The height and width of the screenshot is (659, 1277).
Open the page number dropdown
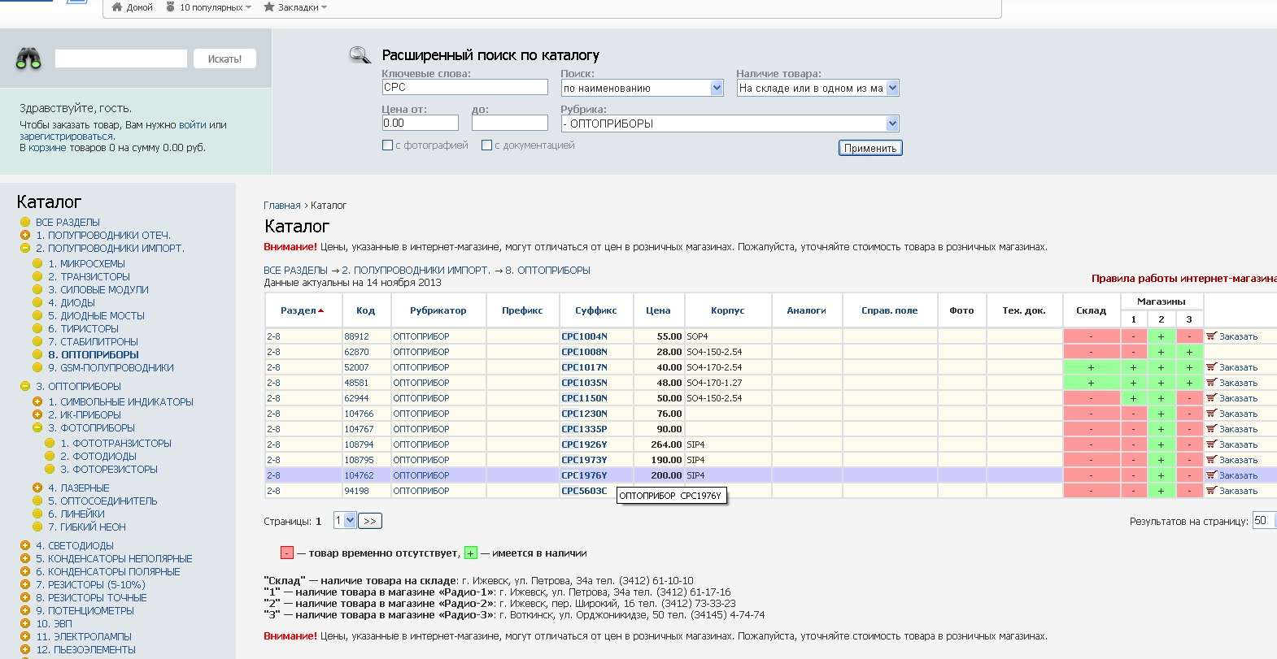coord(345,521)
